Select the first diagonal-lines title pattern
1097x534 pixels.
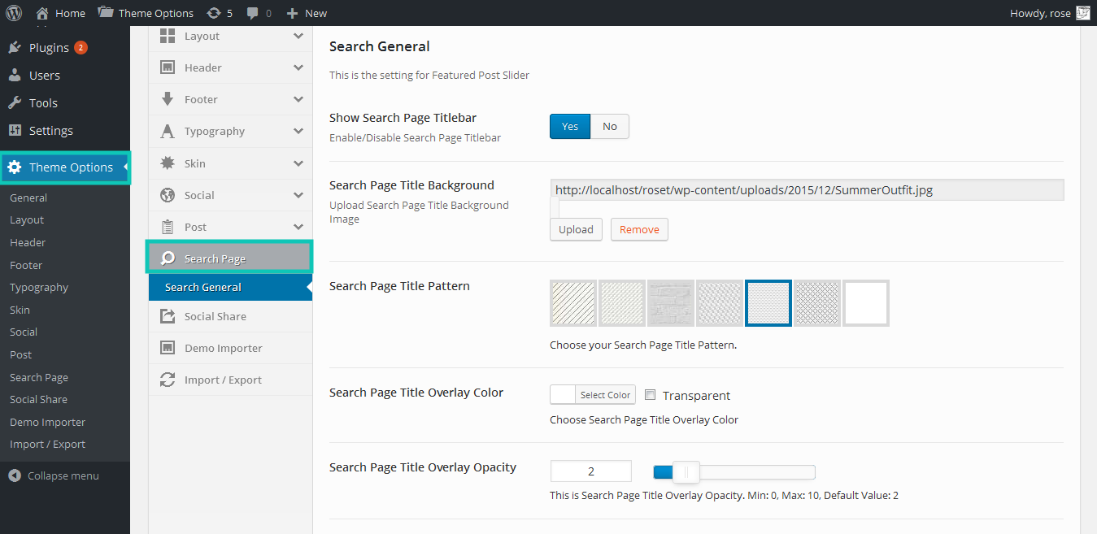tap(573, 303)
